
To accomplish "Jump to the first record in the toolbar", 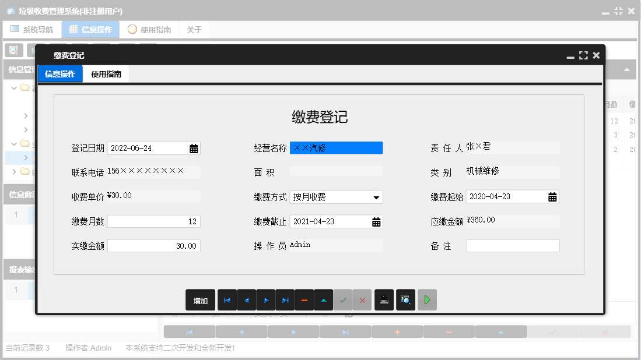I will coord(227,299).
